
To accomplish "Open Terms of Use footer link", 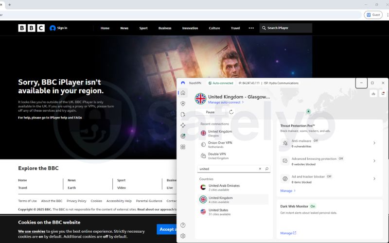I will [x=27, y=201].
